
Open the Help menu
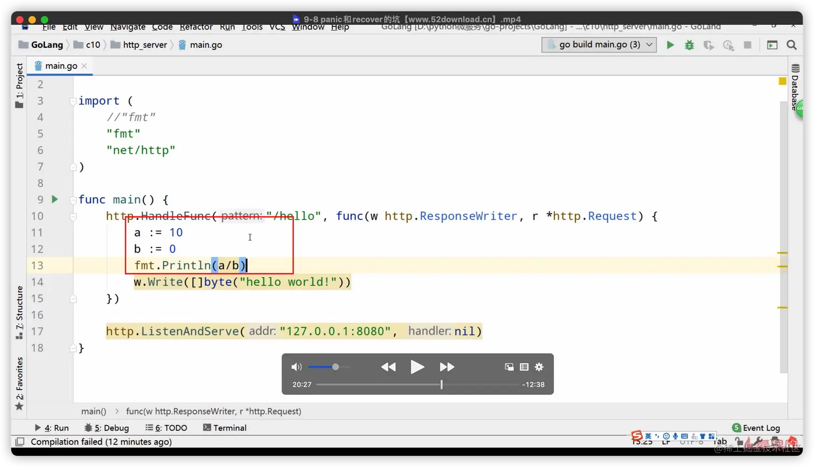coord(340,27)
